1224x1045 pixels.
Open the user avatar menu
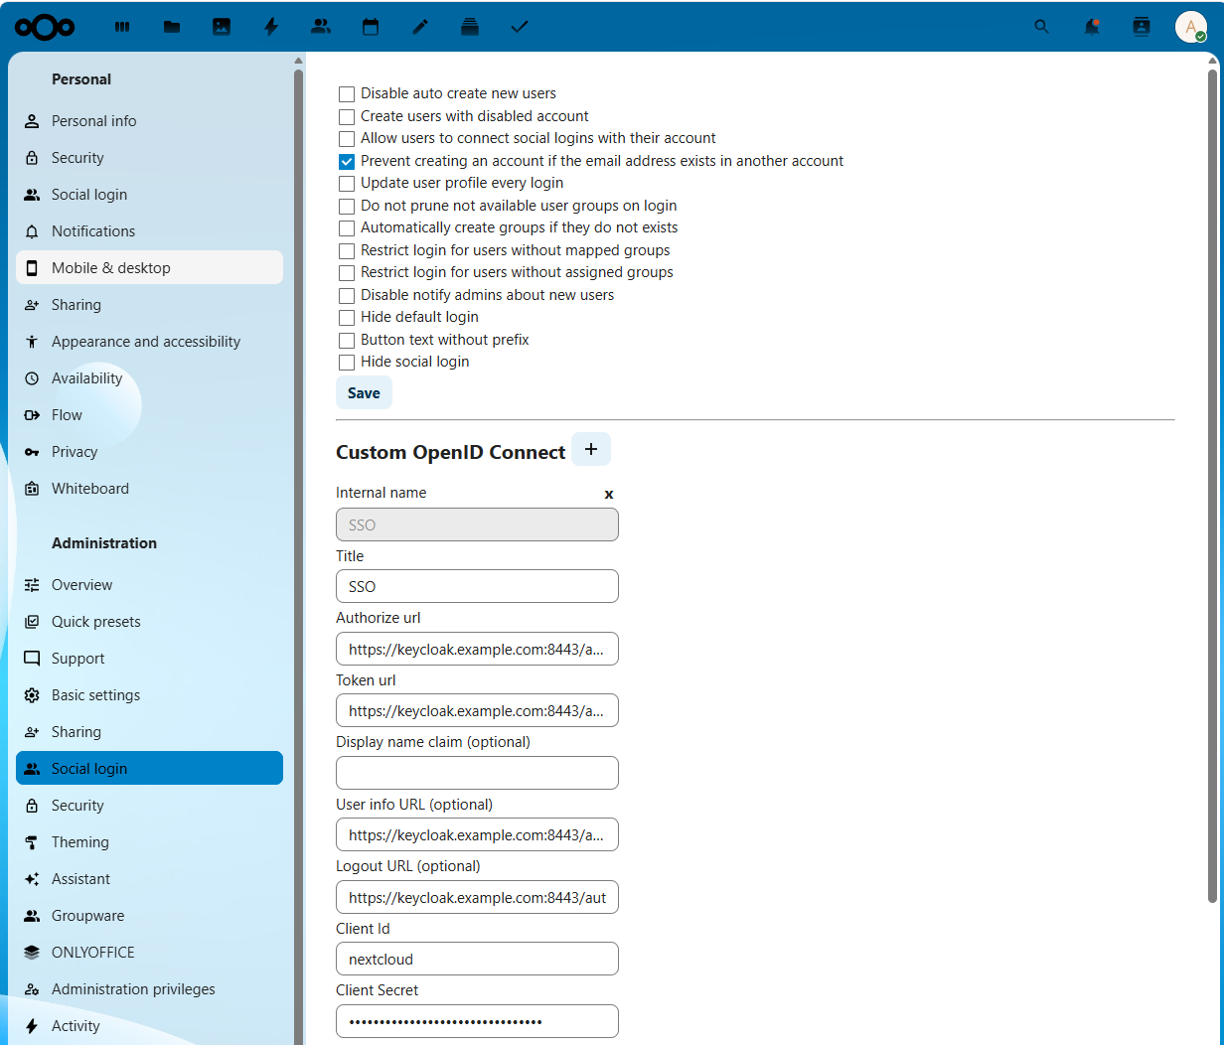click(x=1191, y=27)
